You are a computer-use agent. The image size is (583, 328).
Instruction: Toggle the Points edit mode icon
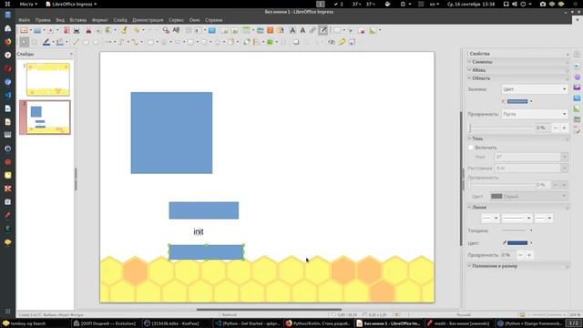pyautogui.click(x=332, y=42)
